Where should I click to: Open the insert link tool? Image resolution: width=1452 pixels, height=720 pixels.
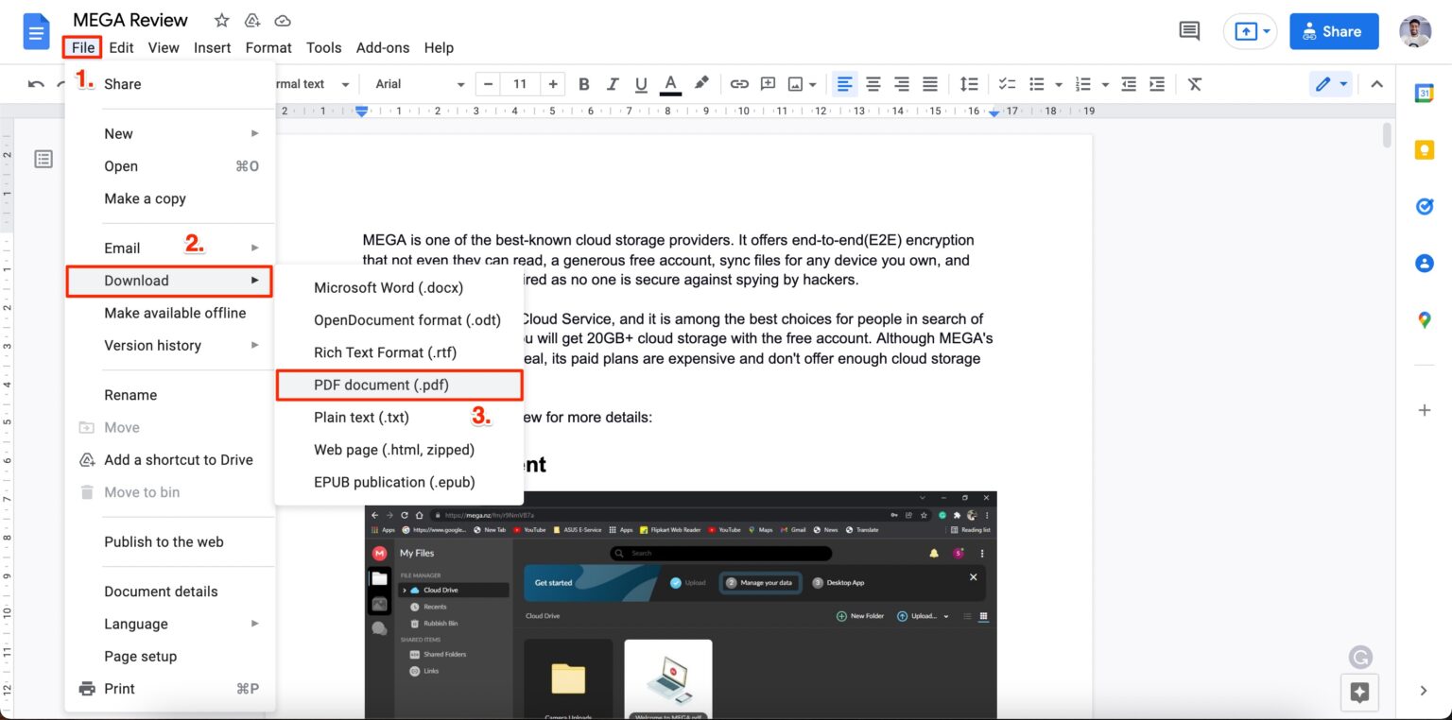tap(739, 83)
